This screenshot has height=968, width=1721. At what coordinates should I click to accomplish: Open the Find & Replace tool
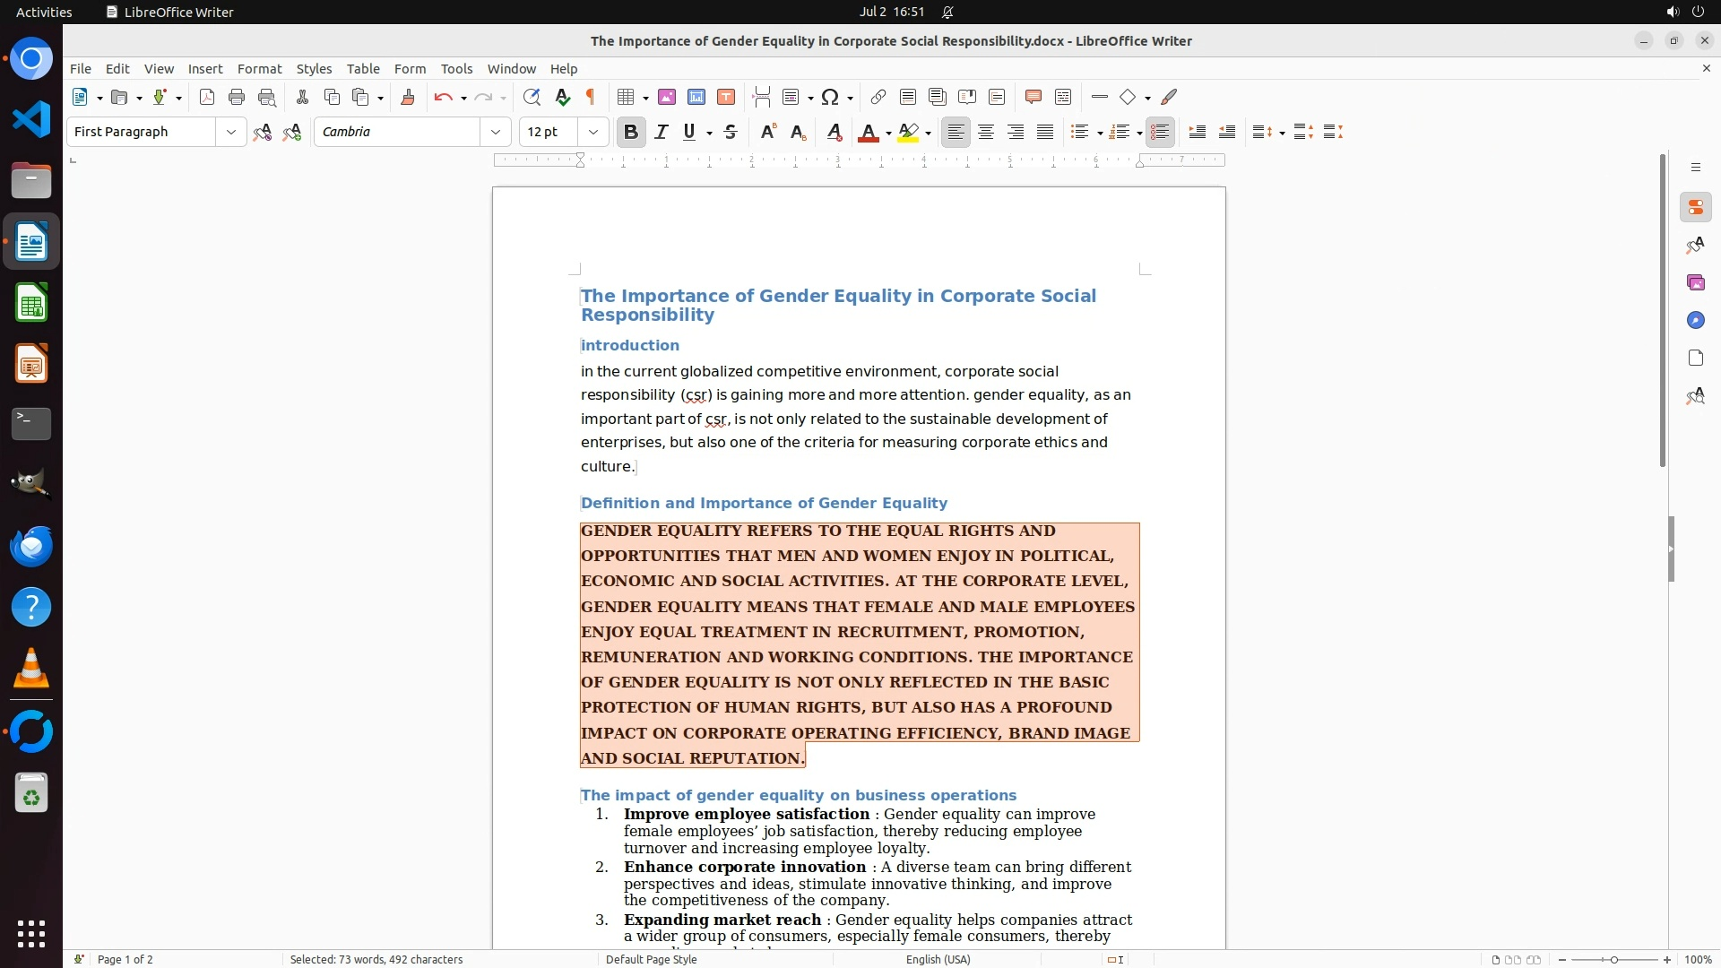pyautogui.click(x=532, y=98)
